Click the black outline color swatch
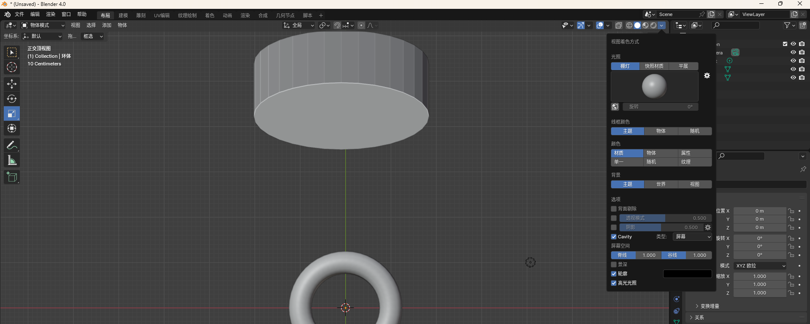 (x=687, y=274)
